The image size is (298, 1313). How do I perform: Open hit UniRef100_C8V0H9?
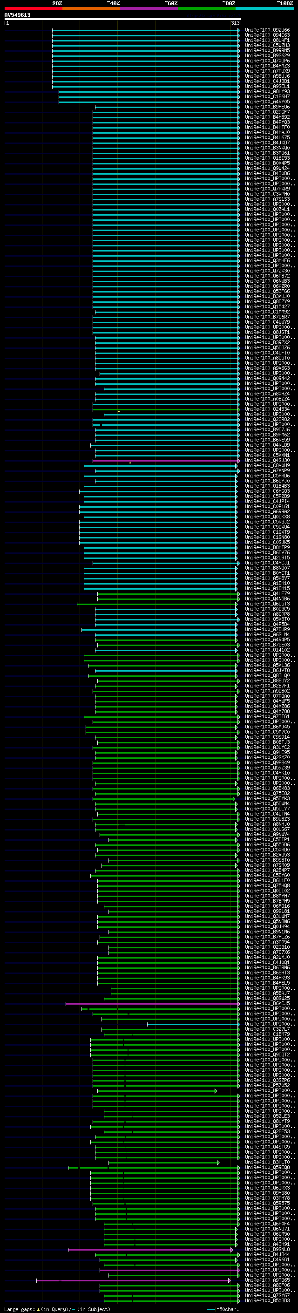pos(267,466)
